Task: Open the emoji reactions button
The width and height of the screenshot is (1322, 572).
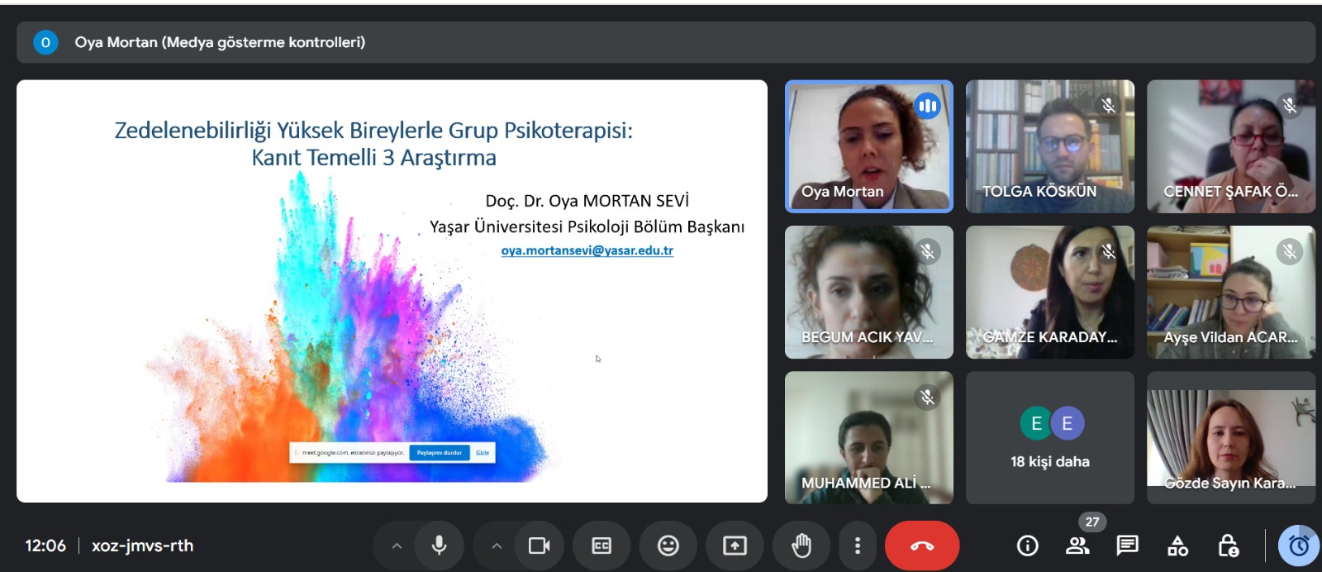Action: click(x=668, y=546)
